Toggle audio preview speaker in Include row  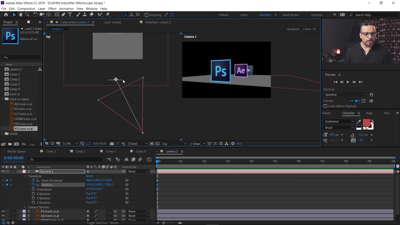[357, 101]
